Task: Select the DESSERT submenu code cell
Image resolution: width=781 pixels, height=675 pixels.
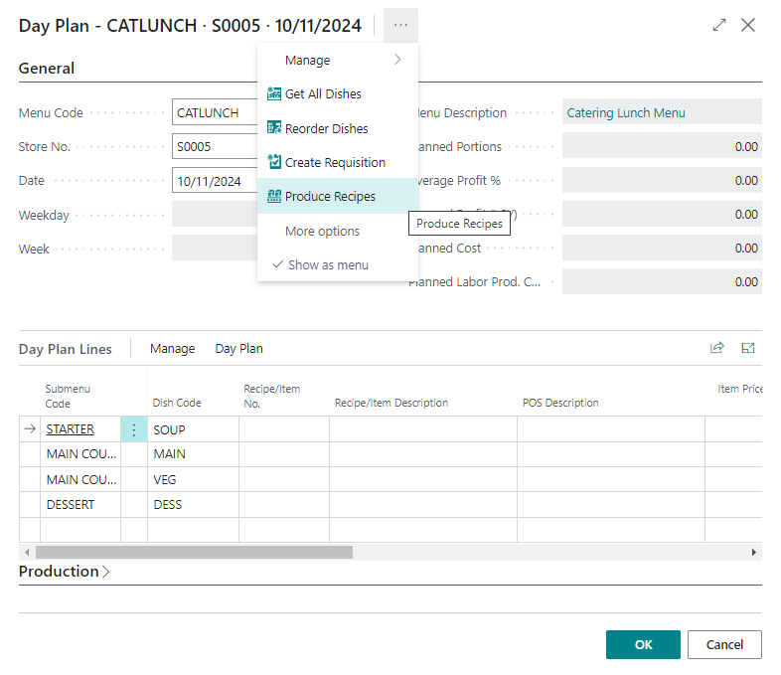Action: [71, 505]
